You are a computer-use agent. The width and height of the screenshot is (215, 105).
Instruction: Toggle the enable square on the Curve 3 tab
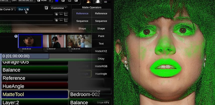click(x=15, y=9)
